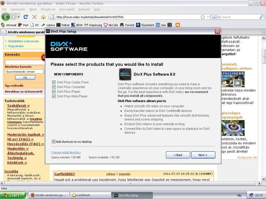Screen dimensions: 266x199
Task: Click the Firefox forward arrow button
Action: [x=14, y=17]
